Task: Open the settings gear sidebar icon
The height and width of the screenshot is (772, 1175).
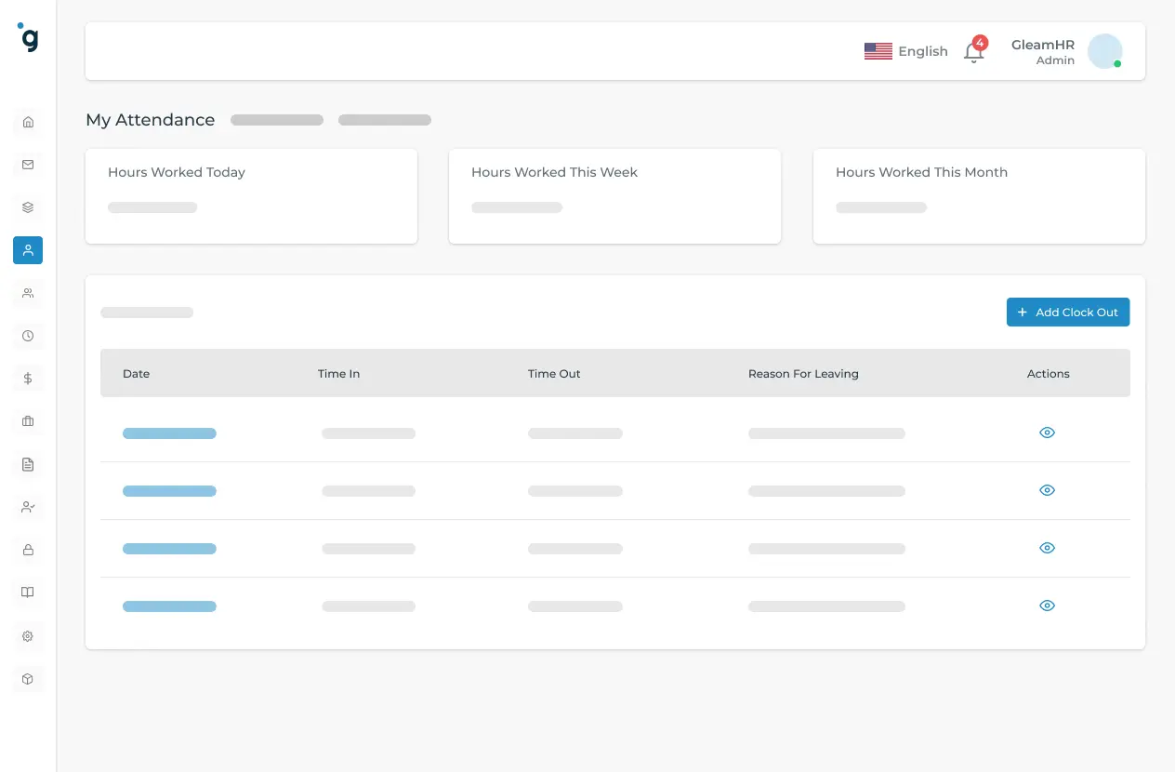Action: (28, 636)
